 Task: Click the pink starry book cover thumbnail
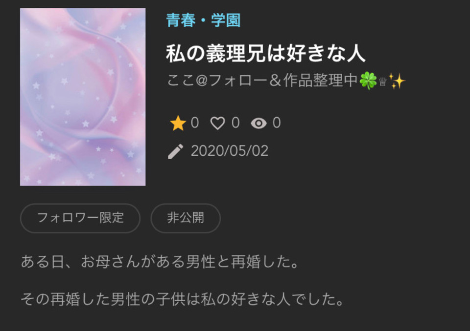coord(83,97)
